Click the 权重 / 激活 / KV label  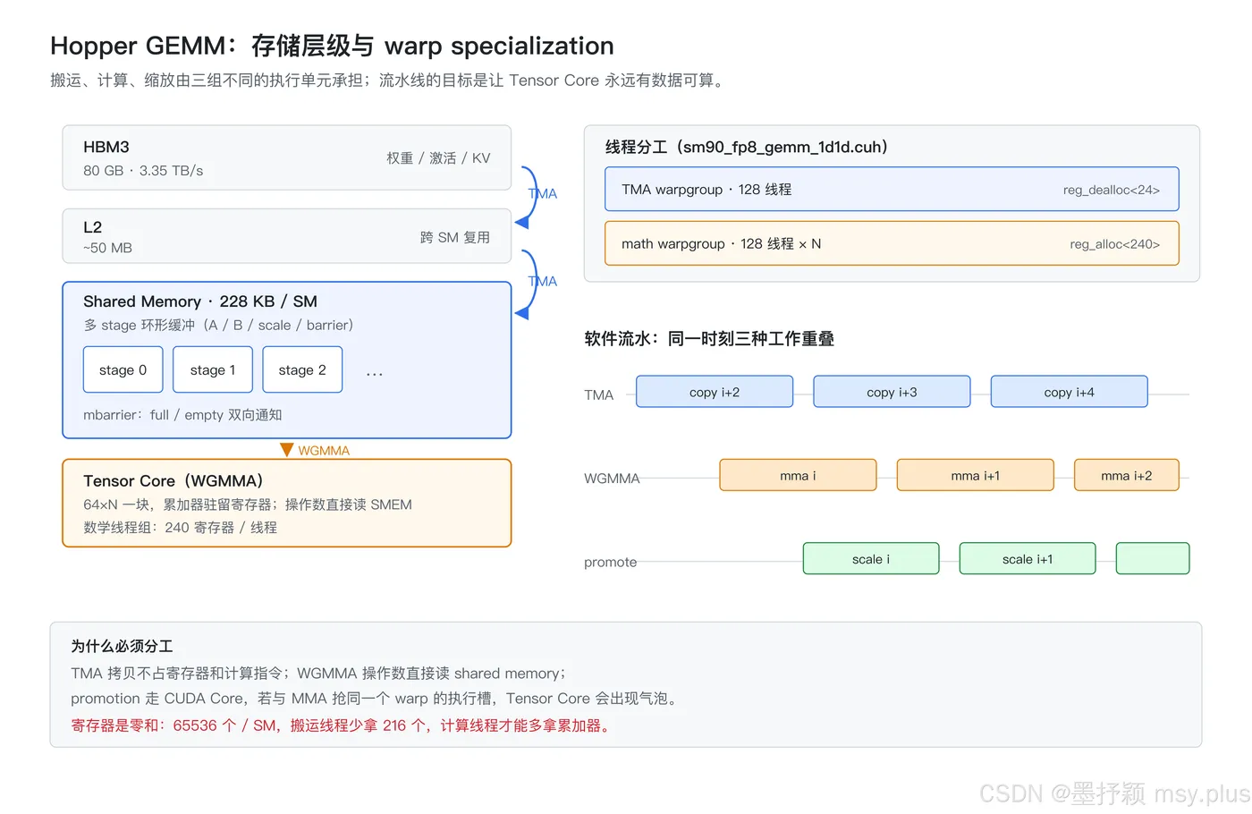coord(438,158)
